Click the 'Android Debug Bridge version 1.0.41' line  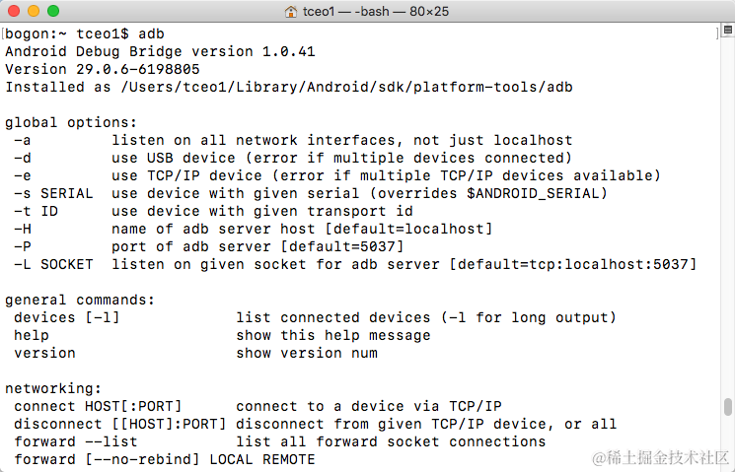pos(160,51)
